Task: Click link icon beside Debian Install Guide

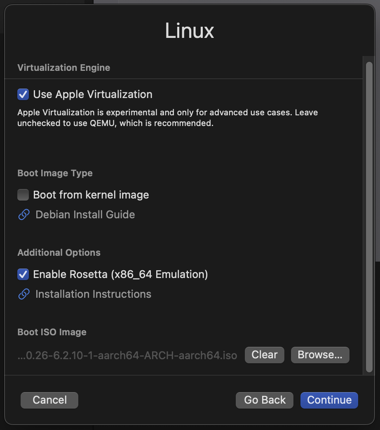Action: 24,215
